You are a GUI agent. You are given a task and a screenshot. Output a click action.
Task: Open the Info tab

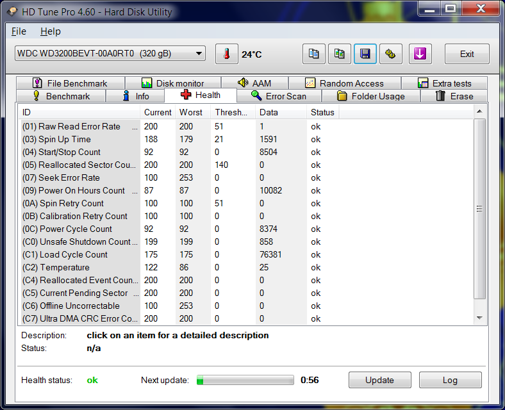point(136,96)
